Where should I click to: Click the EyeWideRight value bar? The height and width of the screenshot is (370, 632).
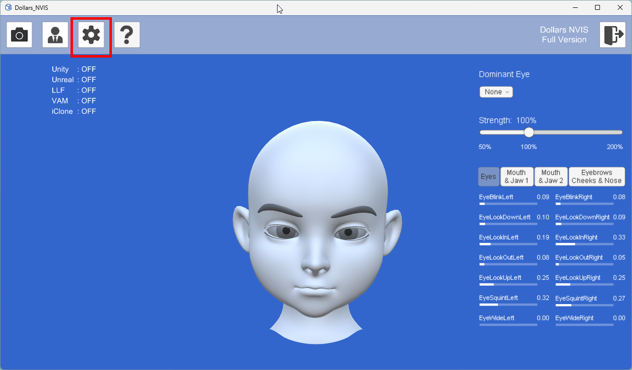tap(584, 325)
